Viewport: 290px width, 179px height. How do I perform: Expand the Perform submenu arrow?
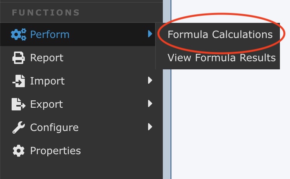pyautogui.click(x=150, y=34)
